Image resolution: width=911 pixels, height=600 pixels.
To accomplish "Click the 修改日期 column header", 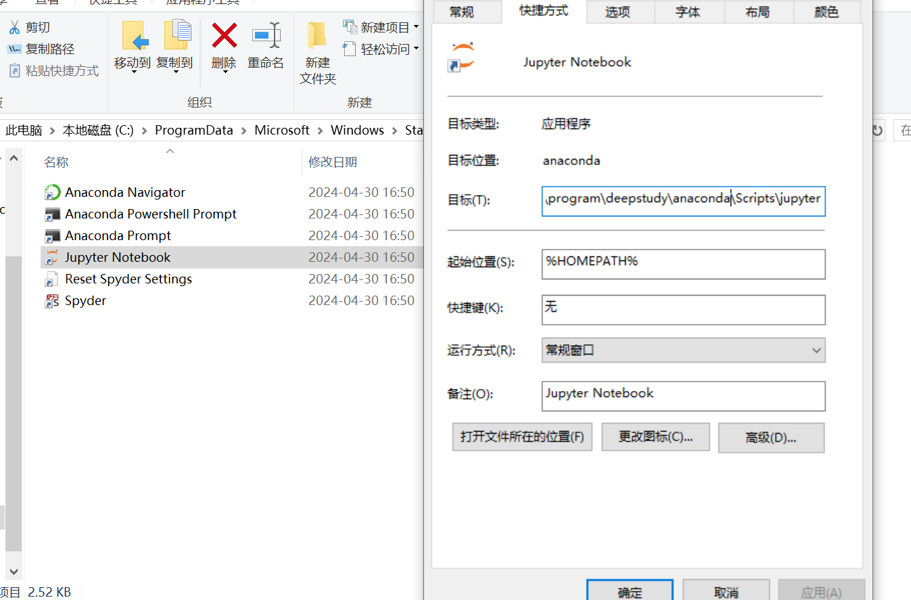I will (333, 162).
